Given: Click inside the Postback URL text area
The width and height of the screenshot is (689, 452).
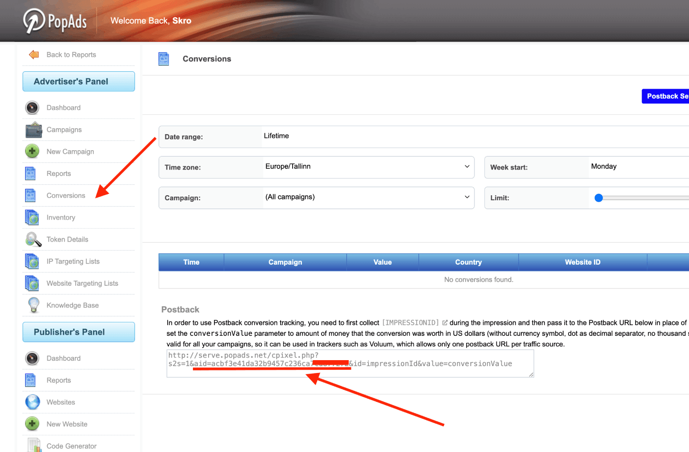Looking at the screenshot, I should pyautogui.click(x=350, y=363).
